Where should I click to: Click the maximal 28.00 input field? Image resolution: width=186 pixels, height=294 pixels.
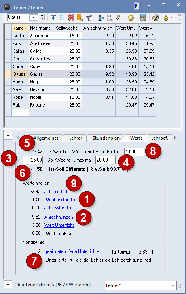click(x=106, y=160)
